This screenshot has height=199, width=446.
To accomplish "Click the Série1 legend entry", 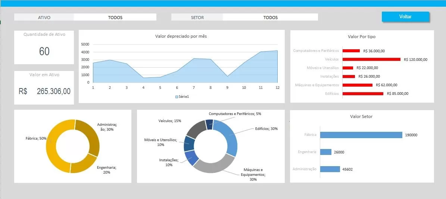I will click(x=182, y=97).
